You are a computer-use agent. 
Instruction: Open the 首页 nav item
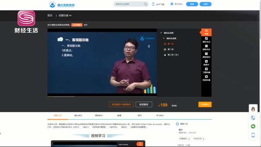(x=50, y=15)
